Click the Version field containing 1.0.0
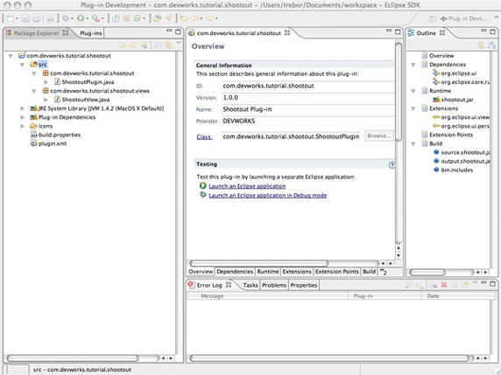 [308, 98]
